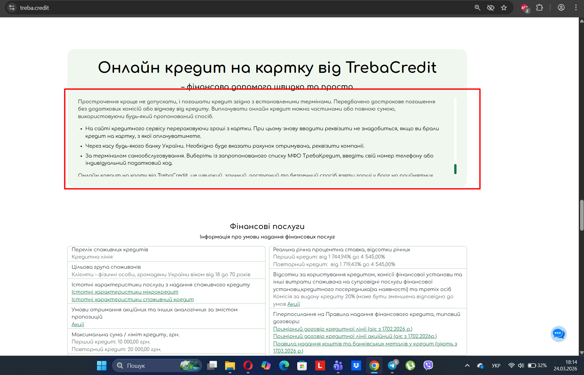Screen dimensions: 584x375
Task: Click the page vertical scrollbar thumb
Action: [x=582, y=215]
